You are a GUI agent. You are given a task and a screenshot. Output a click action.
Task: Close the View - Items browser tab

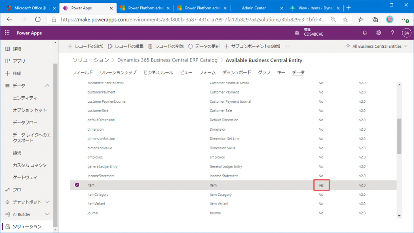pos(338,8)
